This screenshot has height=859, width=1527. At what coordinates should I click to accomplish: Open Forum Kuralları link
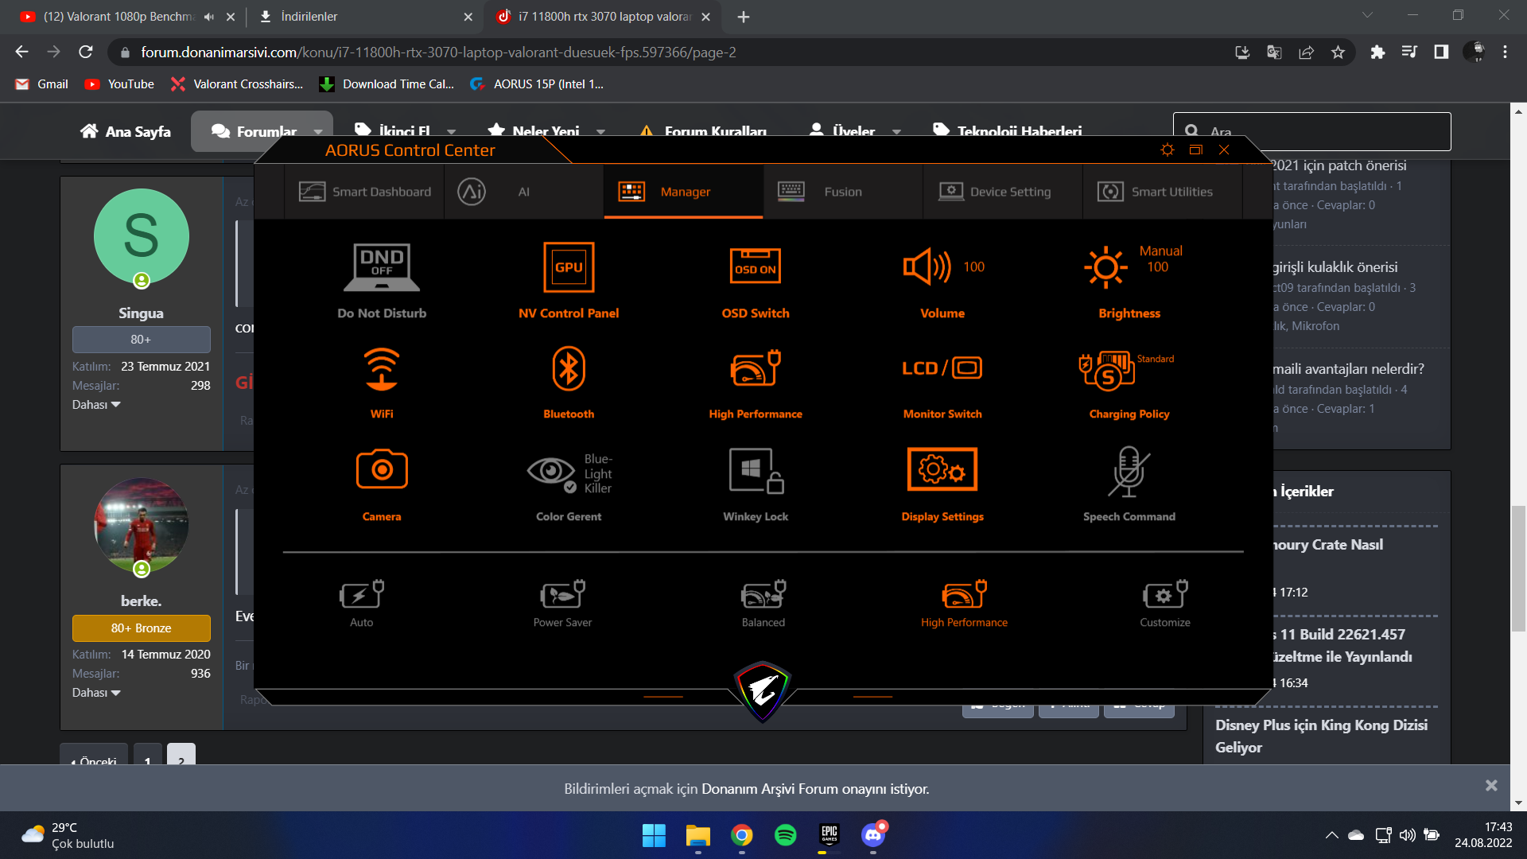[x=704, y=131]
